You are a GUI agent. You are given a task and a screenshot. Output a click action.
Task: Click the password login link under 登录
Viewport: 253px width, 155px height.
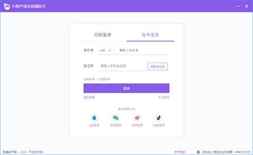coord(89,97)
